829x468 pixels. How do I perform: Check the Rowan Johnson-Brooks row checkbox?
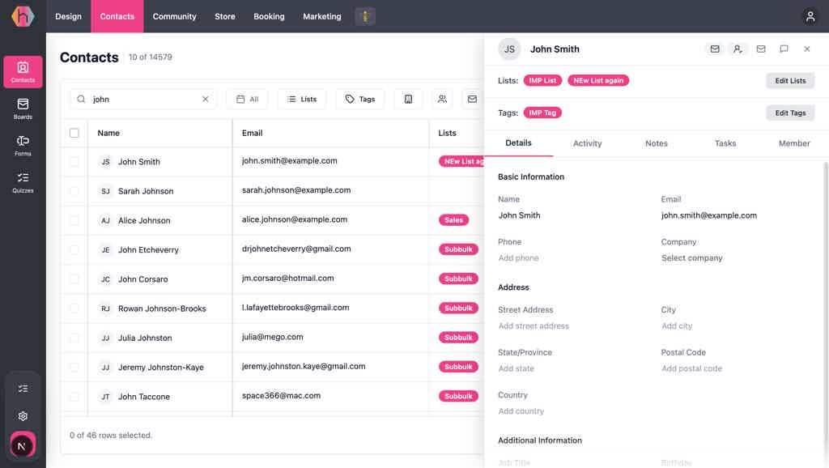tap(74, 308)
